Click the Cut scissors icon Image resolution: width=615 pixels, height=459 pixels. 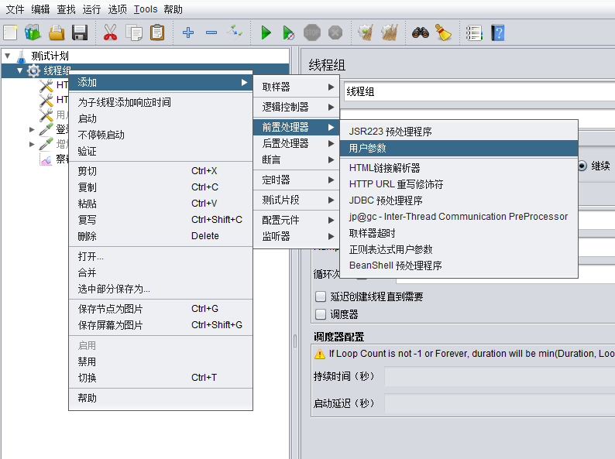pyautogui.click(x=110, y=33)
